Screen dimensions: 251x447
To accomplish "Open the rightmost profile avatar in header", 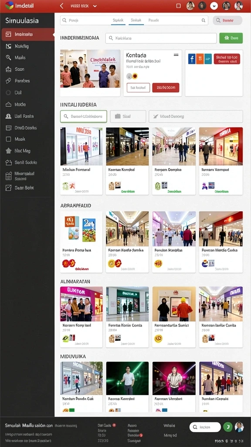I will (238, 6).
